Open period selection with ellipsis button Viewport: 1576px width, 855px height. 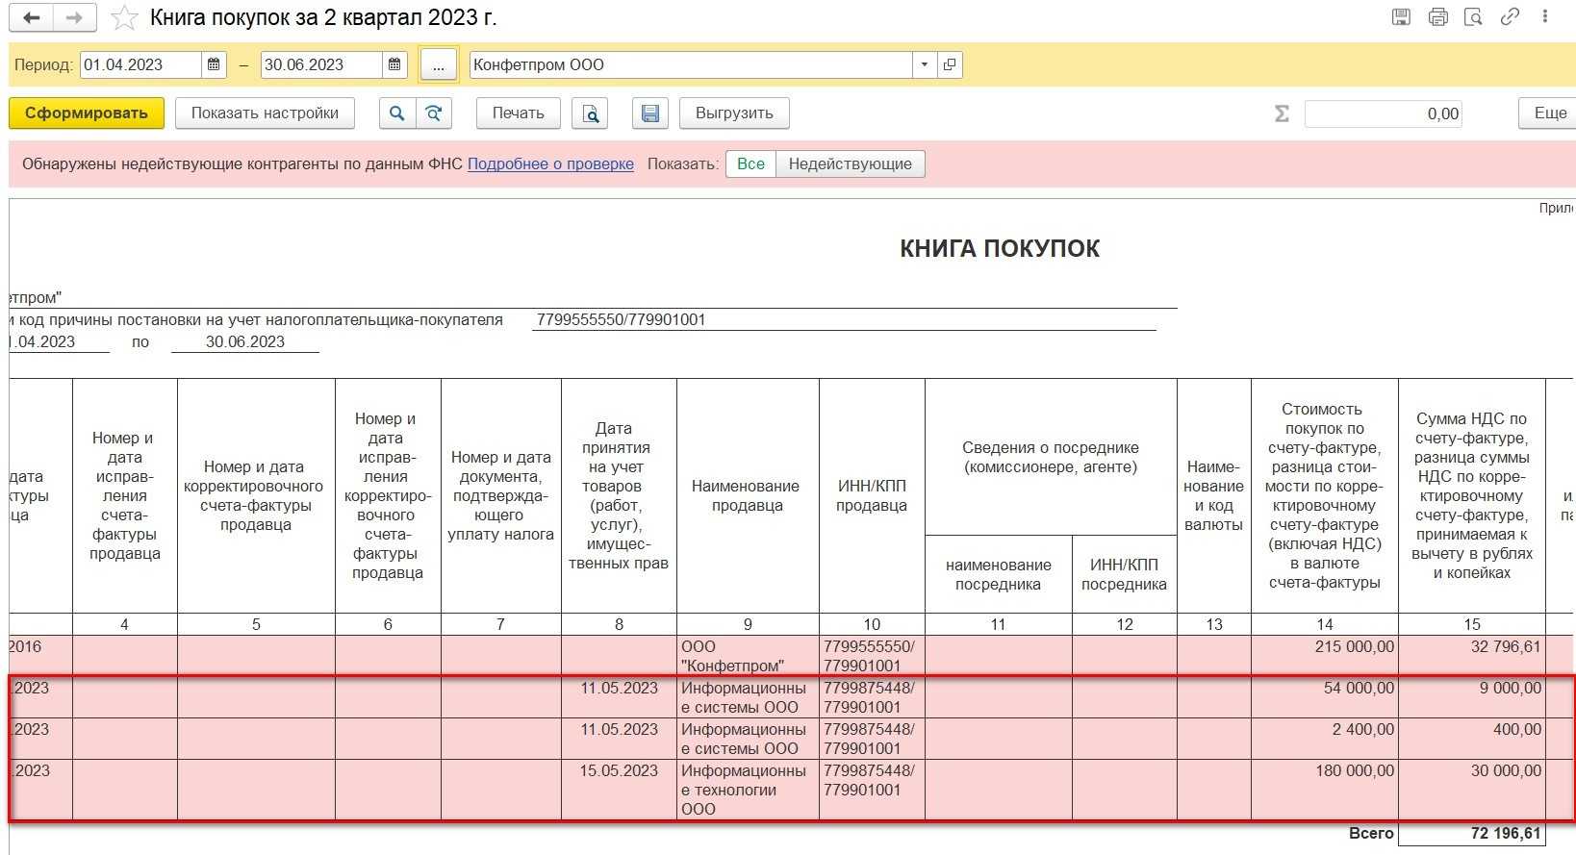[439, 65]
